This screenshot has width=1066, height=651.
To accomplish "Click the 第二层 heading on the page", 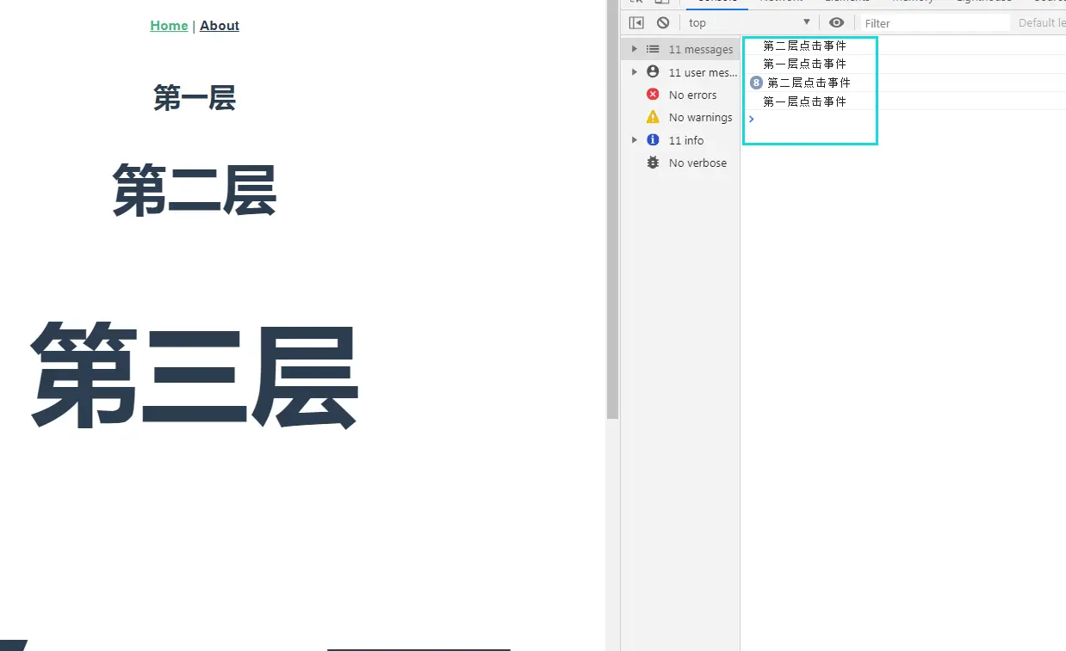I will point(195,190).
